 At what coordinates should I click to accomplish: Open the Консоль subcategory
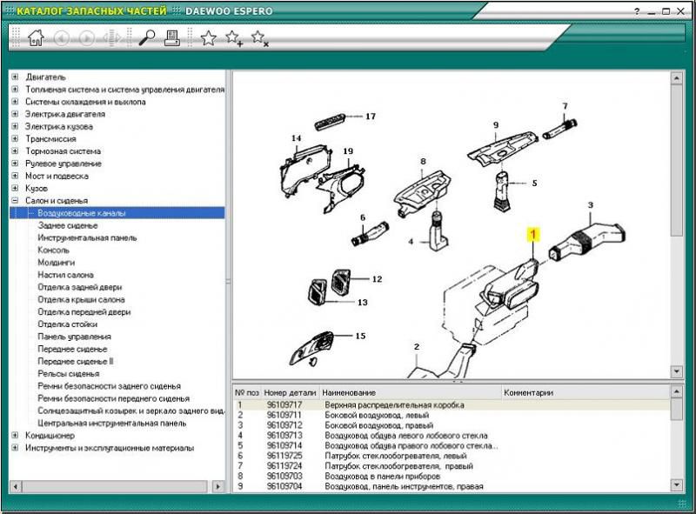click(54, 250)
